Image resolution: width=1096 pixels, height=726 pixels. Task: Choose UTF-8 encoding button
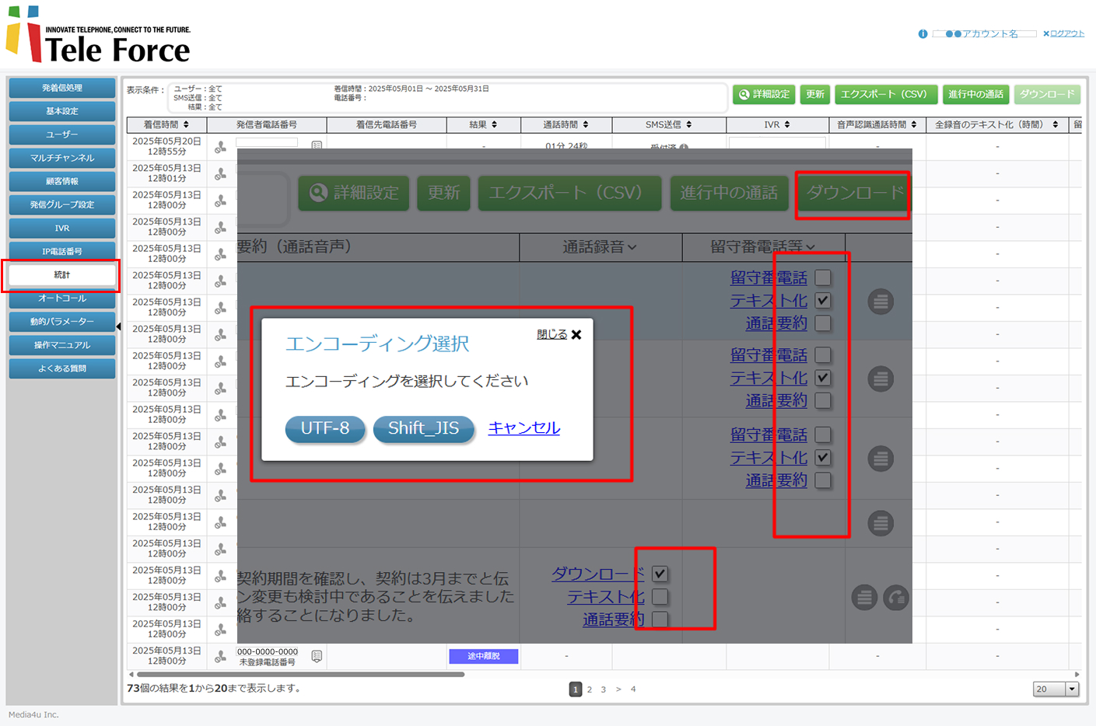tap(325, 428)
